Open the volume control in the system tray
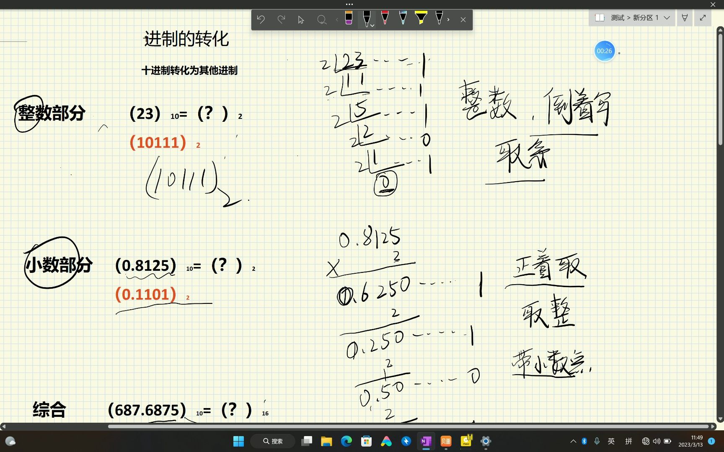Viewport: 724px width, 452px height. 656,441
